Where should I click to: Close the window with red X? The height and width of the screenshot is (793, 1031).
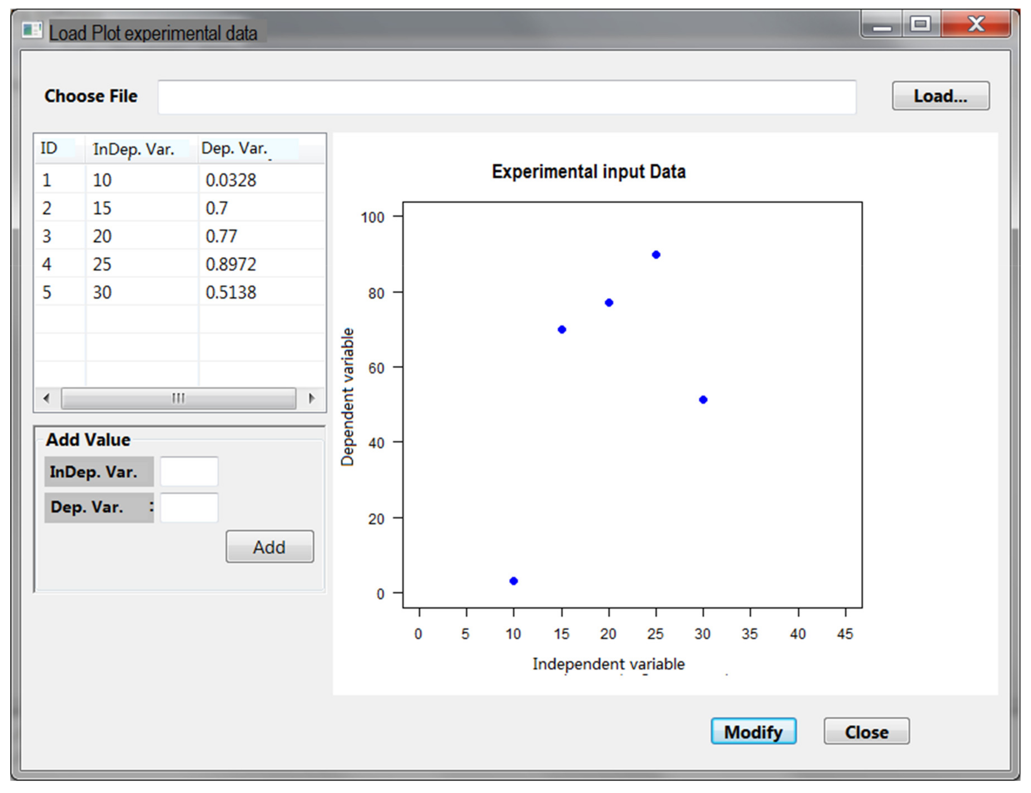point(976,24)
